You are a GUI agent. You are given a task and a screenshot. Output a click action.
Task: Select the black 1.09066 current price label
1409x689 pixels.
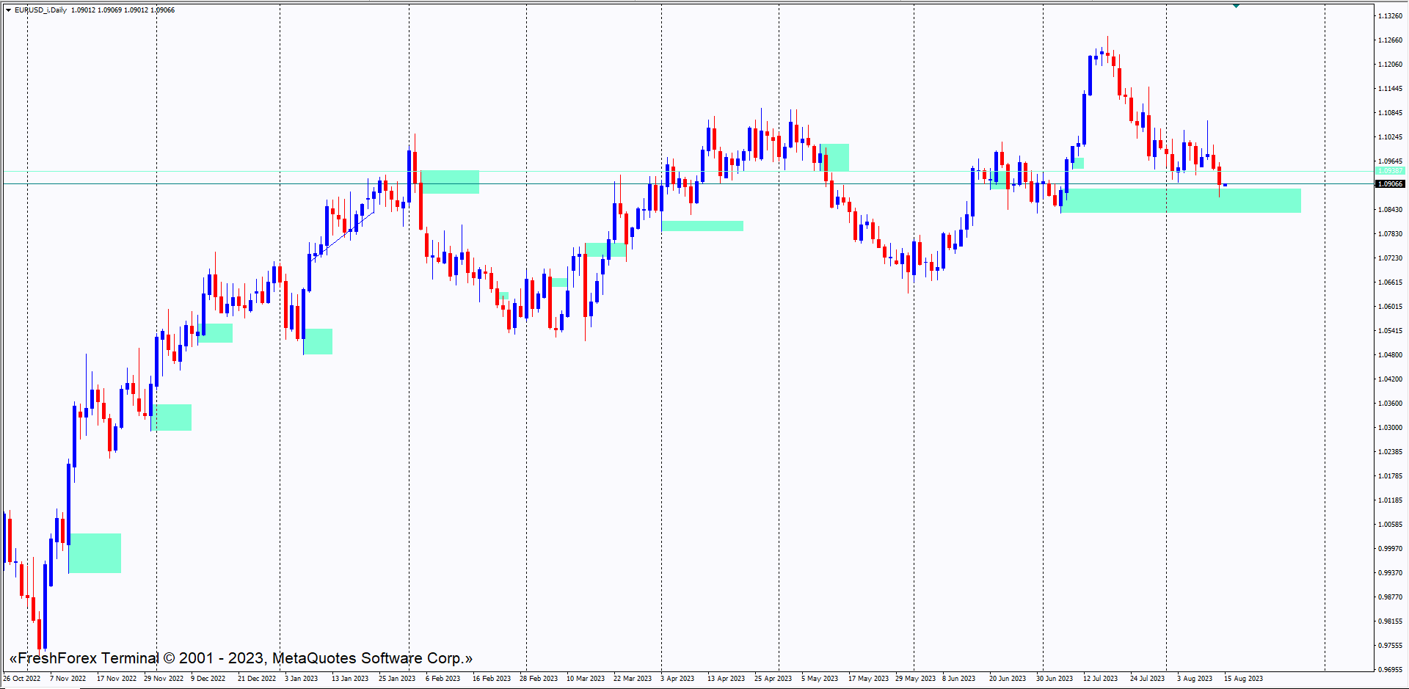(x=1390, y=184)
